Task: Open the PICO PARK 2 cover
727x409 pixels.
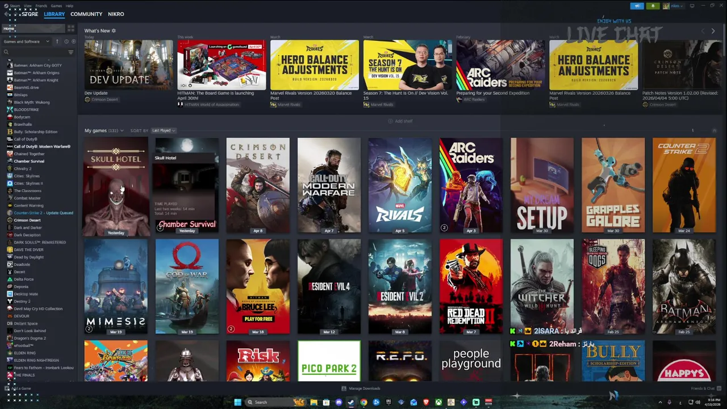Action: [x=329, y=361]
